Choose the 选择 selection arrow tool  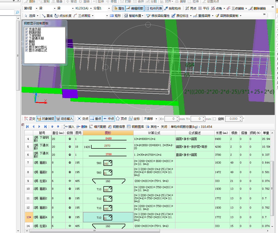click(x=30, y=16)
